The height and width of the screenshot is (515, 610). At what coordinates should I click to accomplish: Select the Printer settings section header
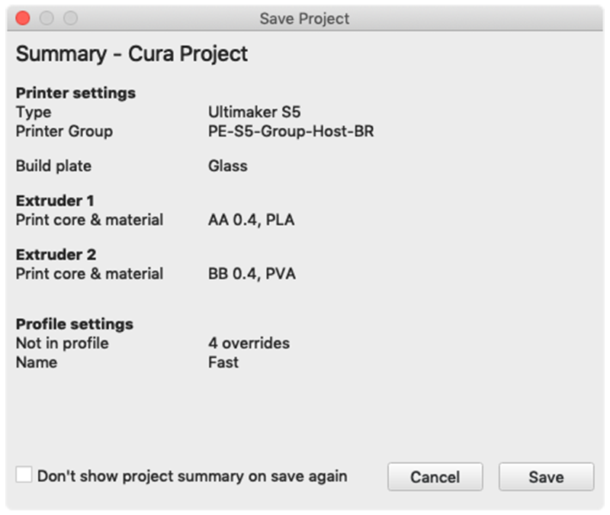(75, 93)
